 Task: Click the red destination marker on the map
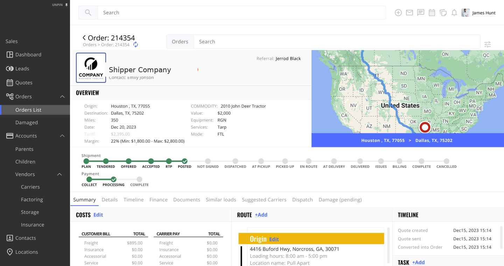click(x=425, y=127)
